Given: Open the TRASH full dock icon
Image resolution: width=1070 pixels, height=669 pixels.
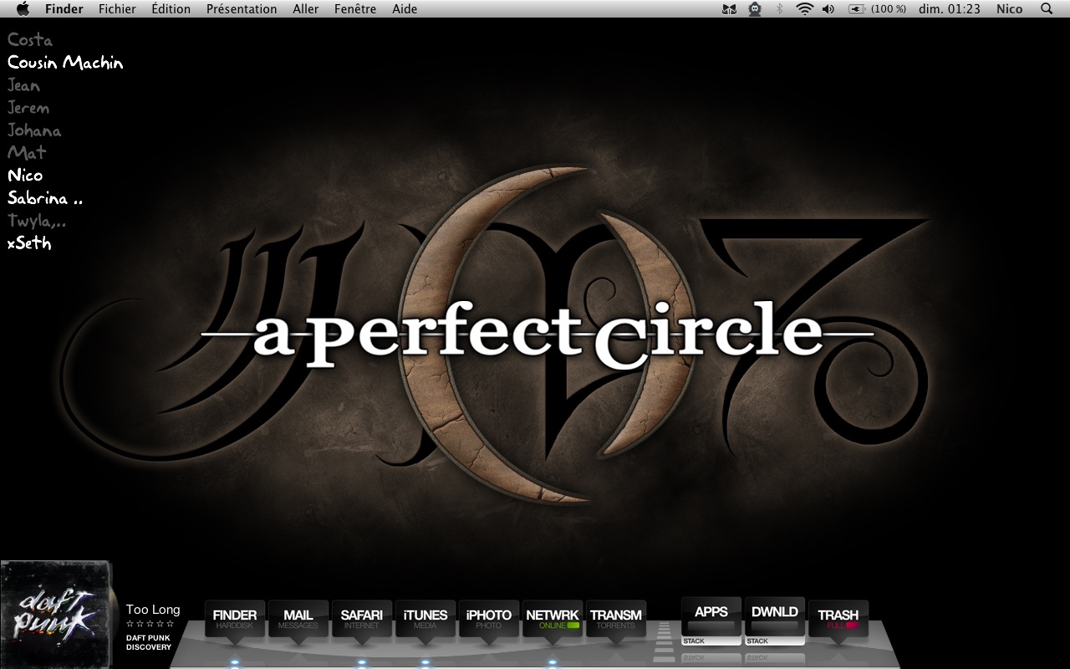Looking at the screenshot, I should coord(838,620).
